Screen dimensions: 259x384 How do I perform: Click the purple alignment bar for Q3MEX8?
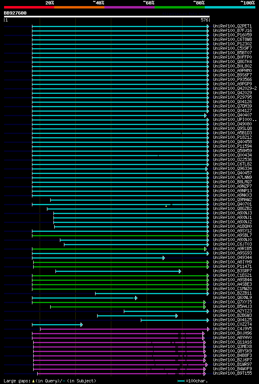[119, 347]
